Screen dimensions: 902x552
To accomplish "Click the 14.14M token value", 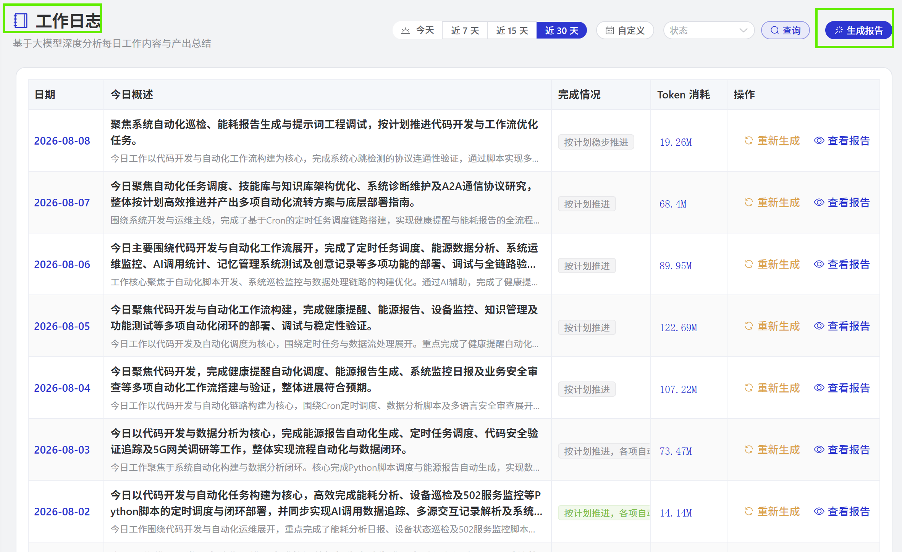I will point(676,513).
